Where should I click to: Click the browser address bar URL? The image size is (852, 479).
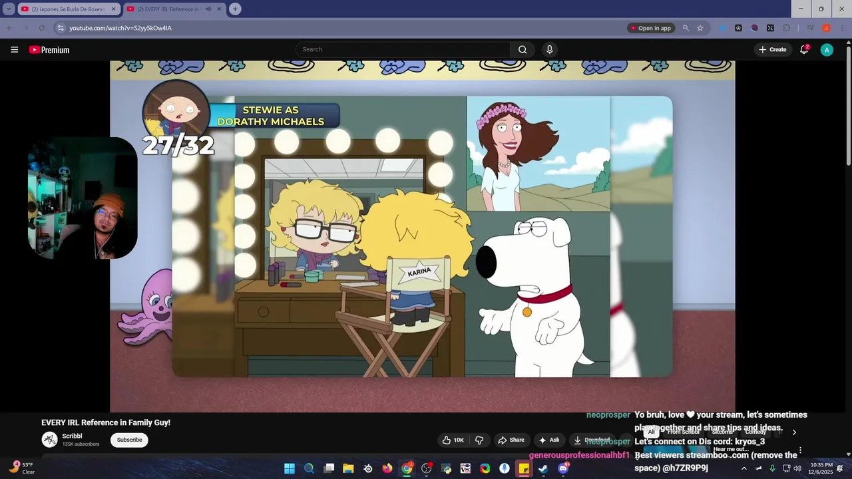click(120, 28)
